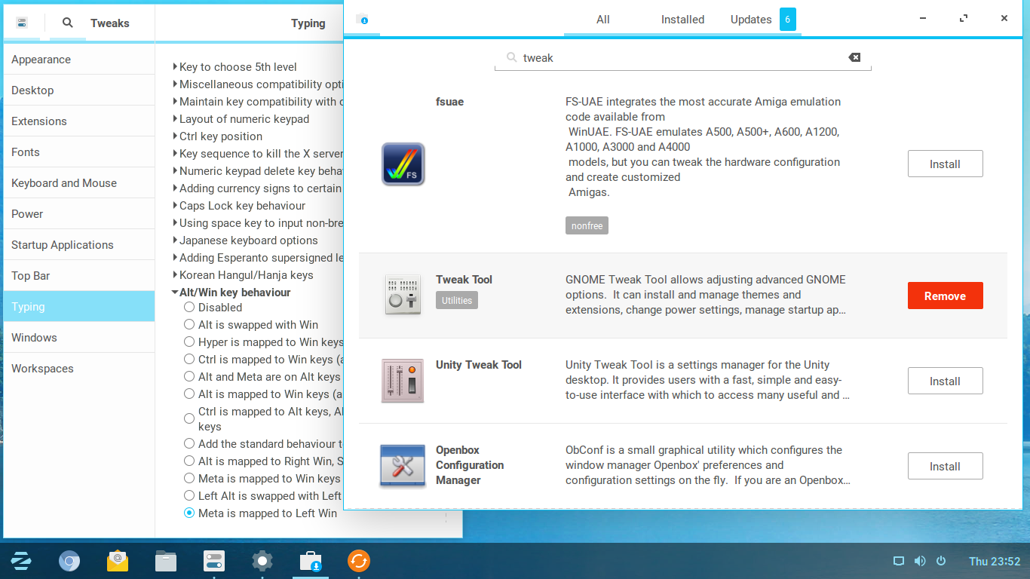Launch Chromium browser from the taskbar

pyautogui.click(x=69, y=561)
